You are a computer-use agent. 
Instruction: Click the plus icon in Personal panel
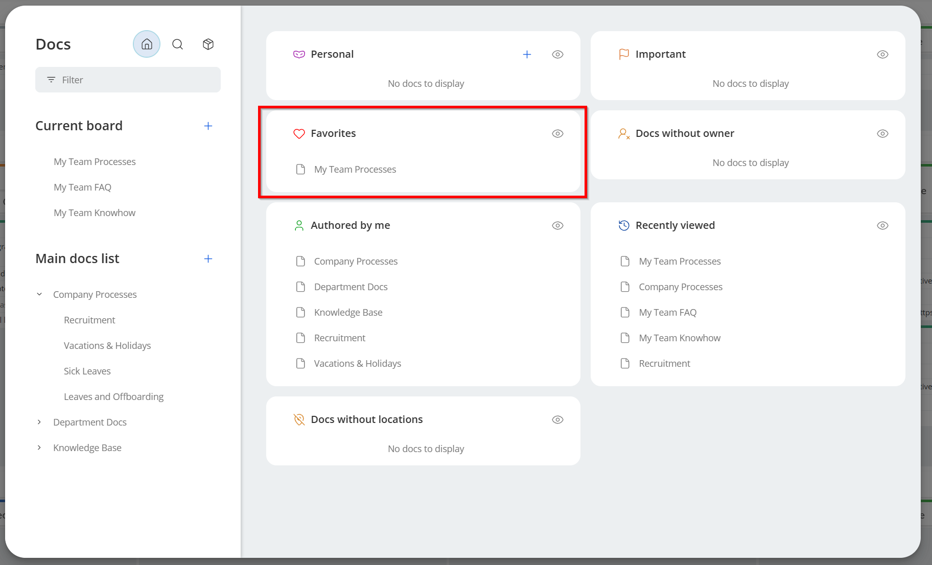pyautogui.click(x=527, y=55)
